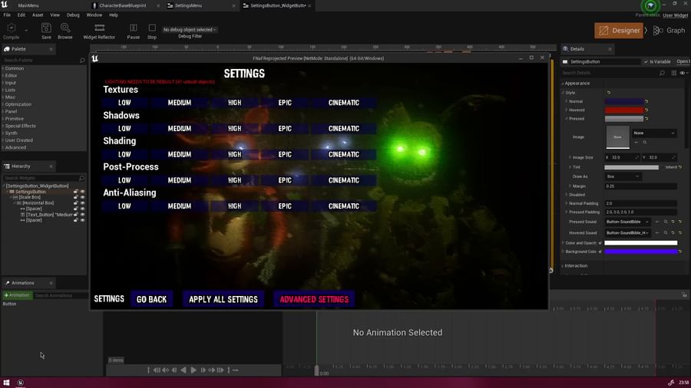The height and width of the screenshot is (388, 691).
Task: Use selected asset arrow under Image
Action: (x=636, y=143)
